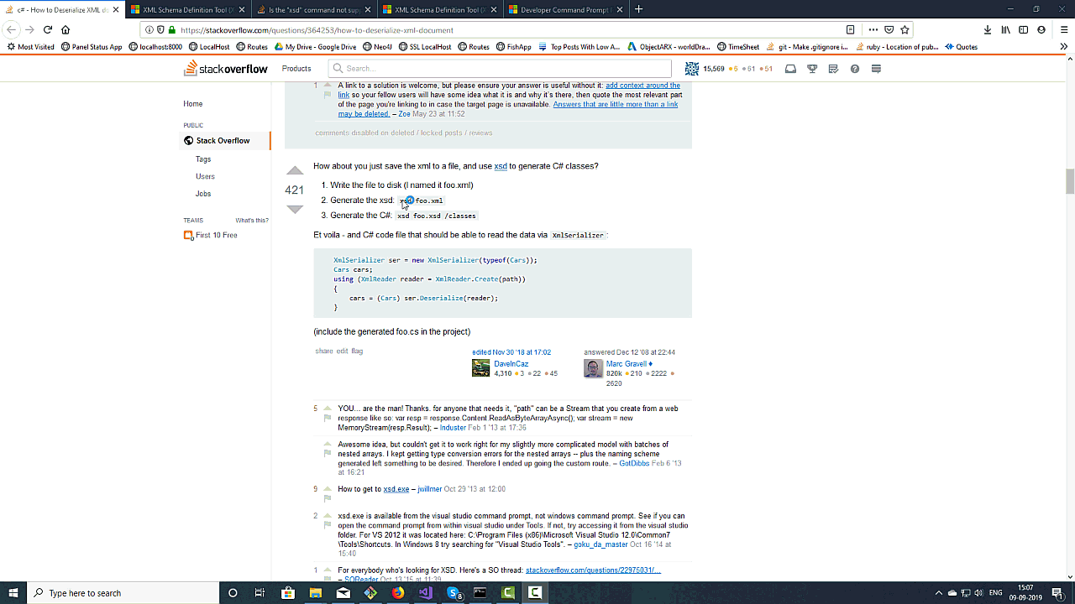The width and height of the screenshot is (1075, 604).
Task: Click DaveInCaz's avatar thumbnail
Action: tap(480, 368)
